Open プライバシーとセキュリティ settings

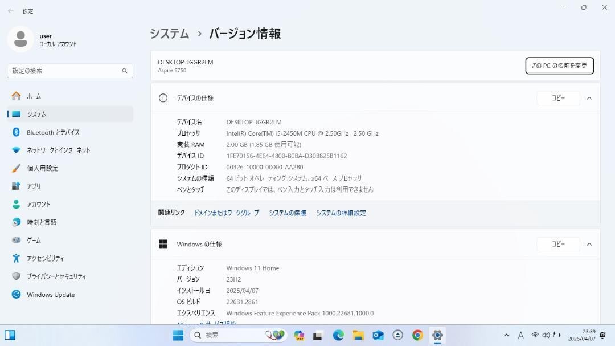click(70, 276)
